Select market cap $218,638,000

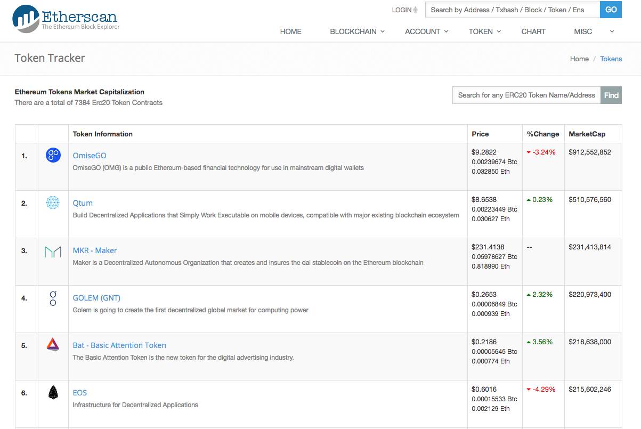590,342
